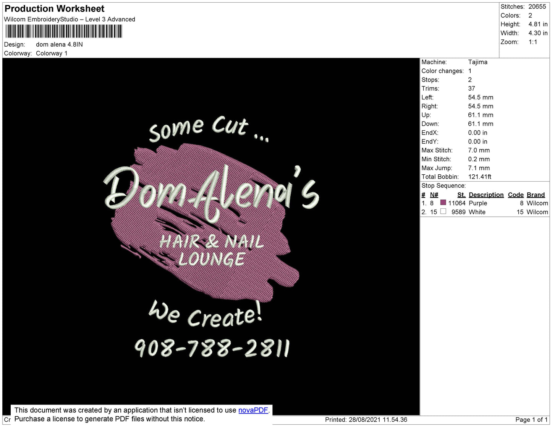Click the zoom value 1:1
Image resolution: width=552 pixels, height=427 pixels.
(x=533, y=42)
